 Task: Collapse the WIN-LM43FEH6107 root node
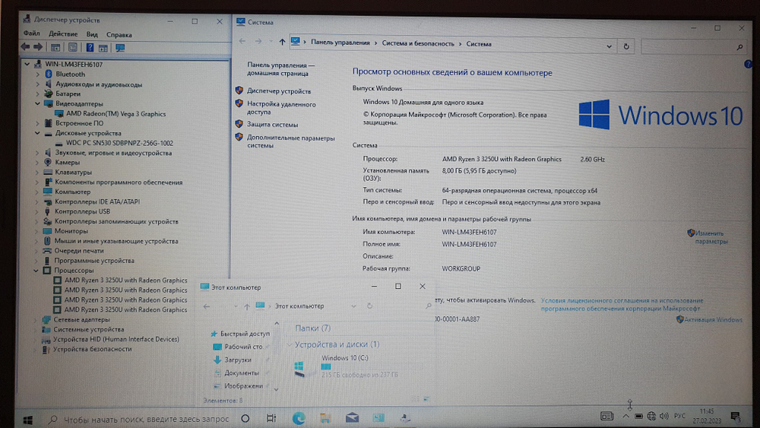click(27, 64)
